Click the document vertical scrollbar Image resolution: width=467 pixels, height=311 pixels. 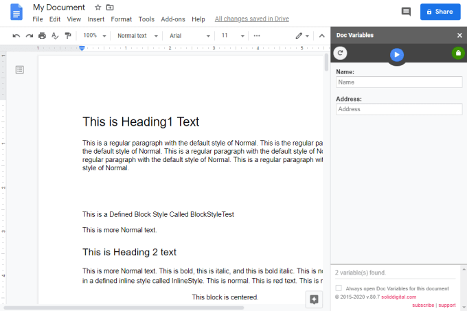326,62
